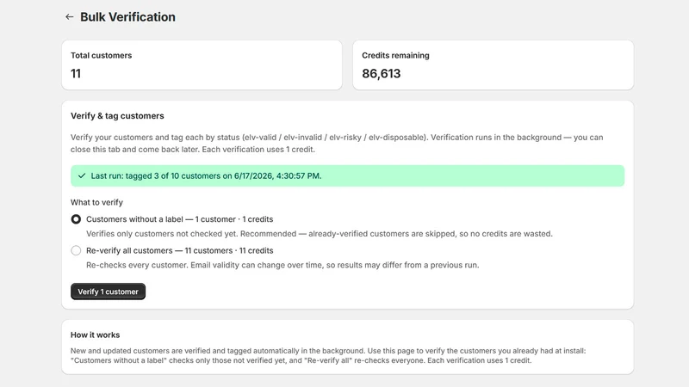The width and height of the screenshot is (689, 387).
Task: Click the Re-checks every customer description line
Action: pos(282,265)
